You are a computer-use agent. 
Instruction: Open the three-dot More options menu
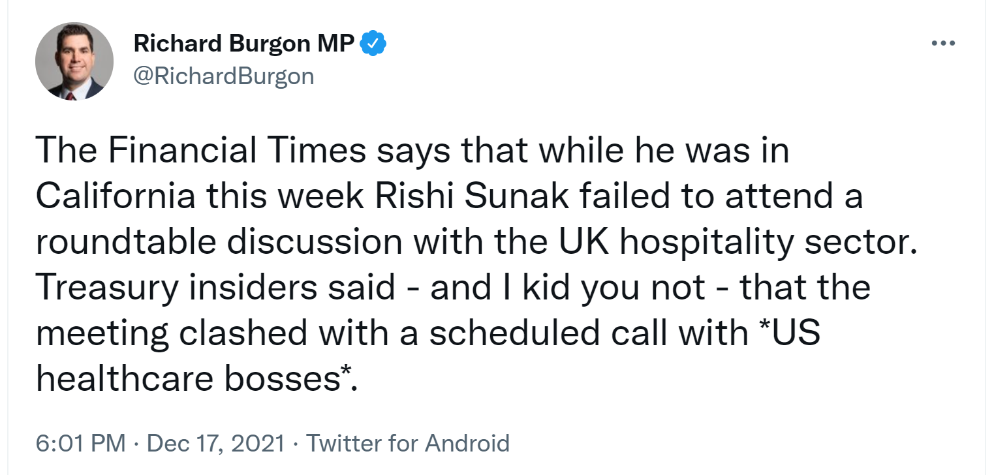[944, 44]
